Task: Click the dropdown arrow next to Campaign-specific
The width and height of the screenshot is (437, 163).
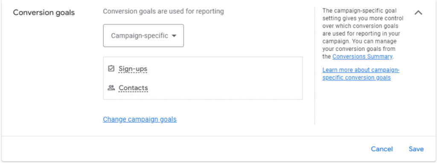Action: tap(174, 36)
